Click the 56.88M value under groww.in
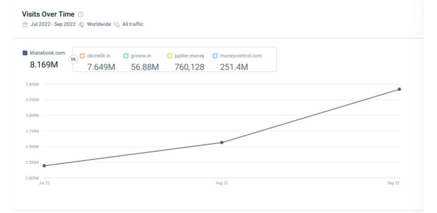 [x=145, y=67]
